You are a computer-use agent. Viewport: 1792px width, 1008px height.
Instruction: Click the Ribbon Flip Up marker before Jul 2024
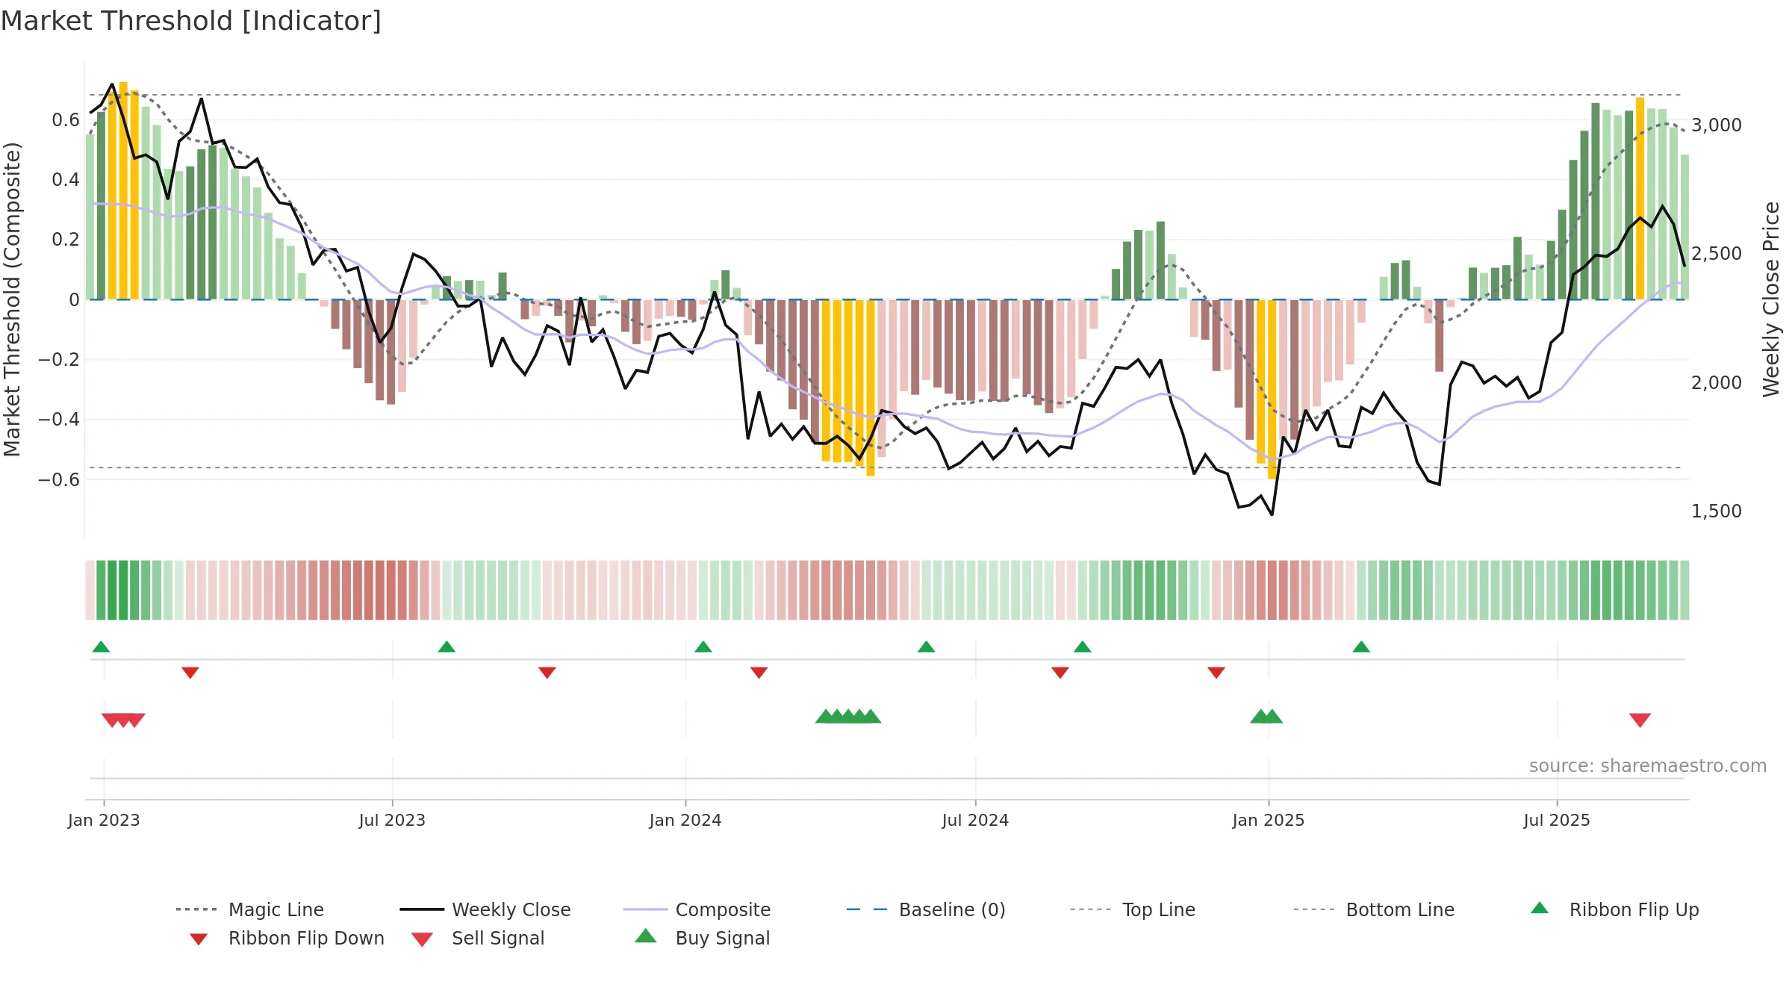click(x=927, y=647)
